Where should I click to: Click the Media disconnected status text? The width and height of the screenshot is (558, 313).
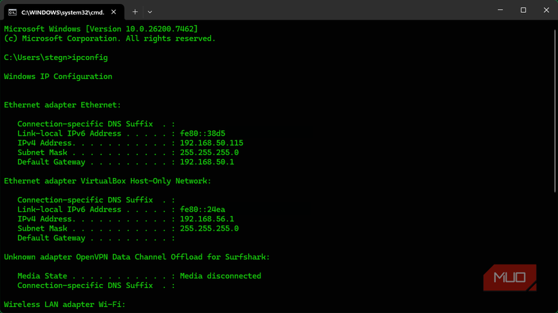pos(220,276)
